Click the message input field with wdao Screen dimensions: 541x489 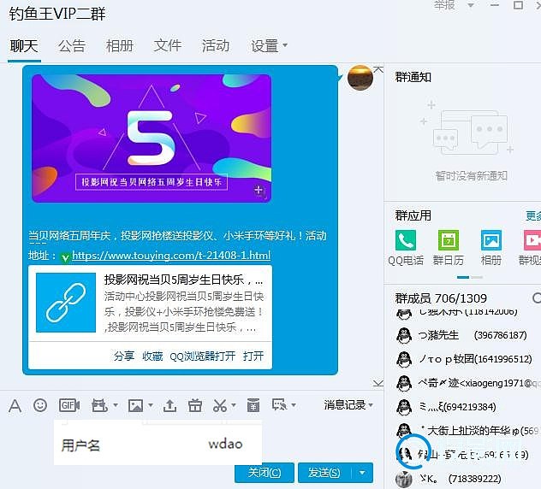click(158, 444)
